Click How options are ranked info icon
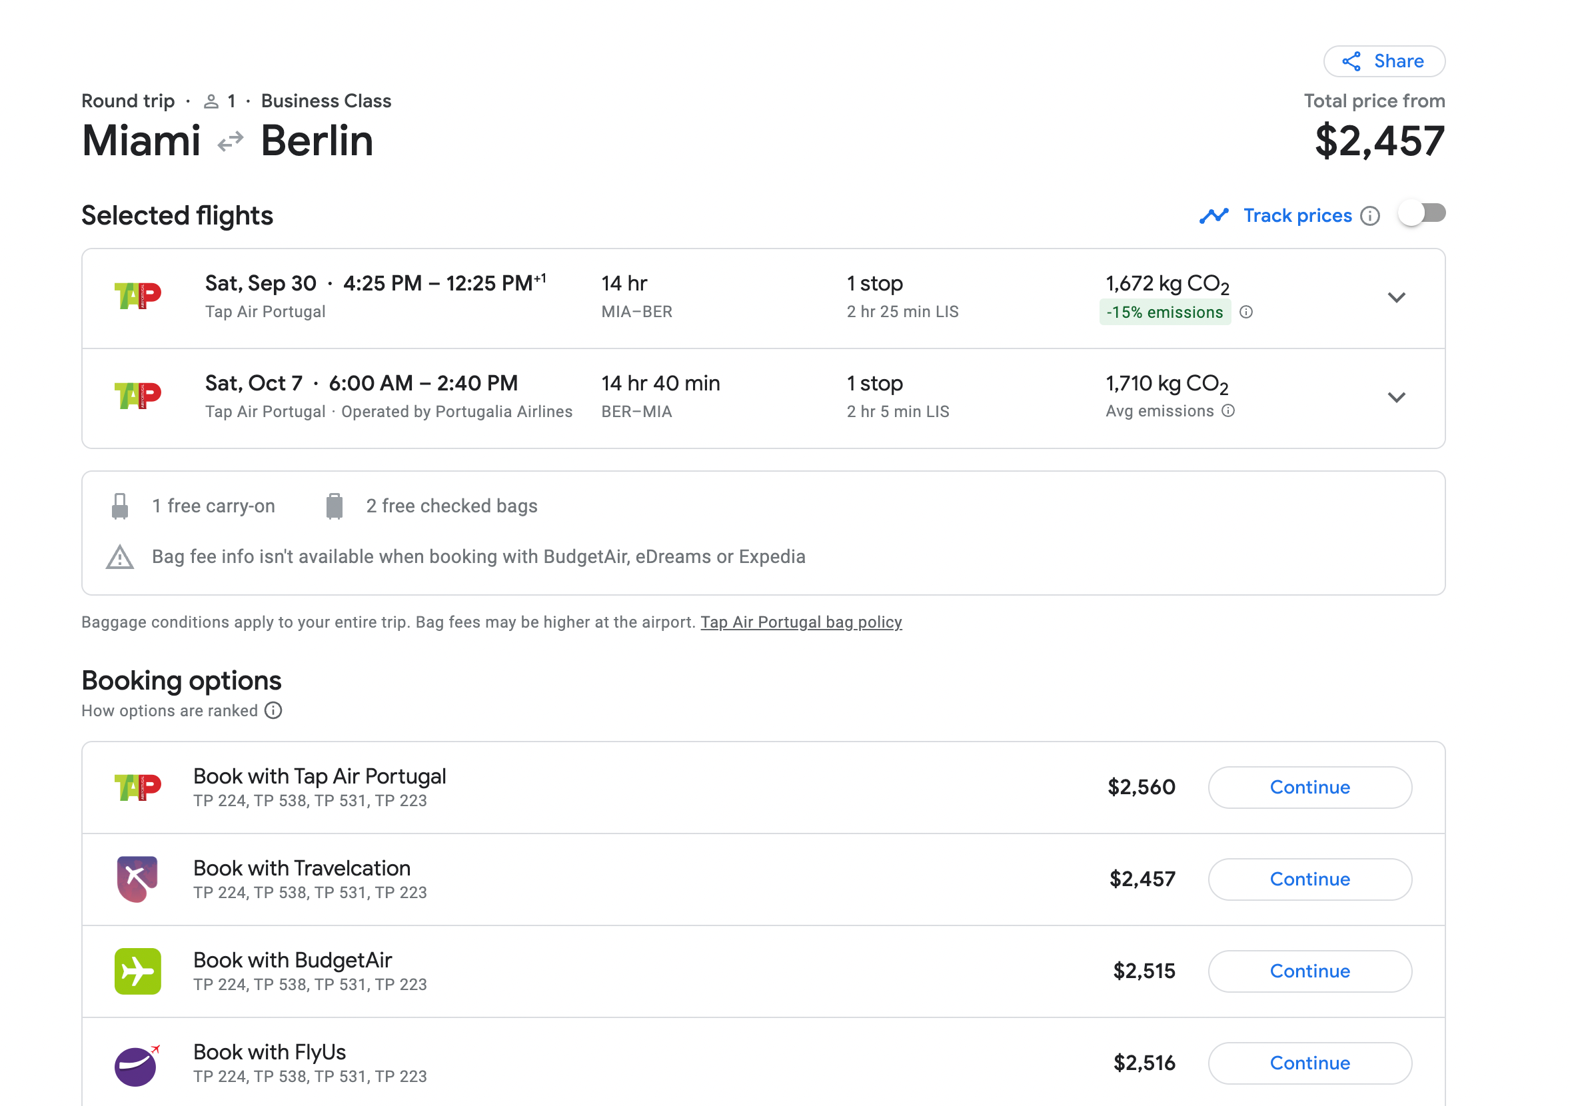1570x1106 pixels. pos(273,711)
